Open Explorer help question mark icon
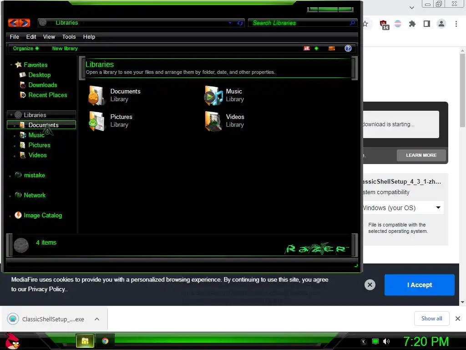 click(348, 48)
